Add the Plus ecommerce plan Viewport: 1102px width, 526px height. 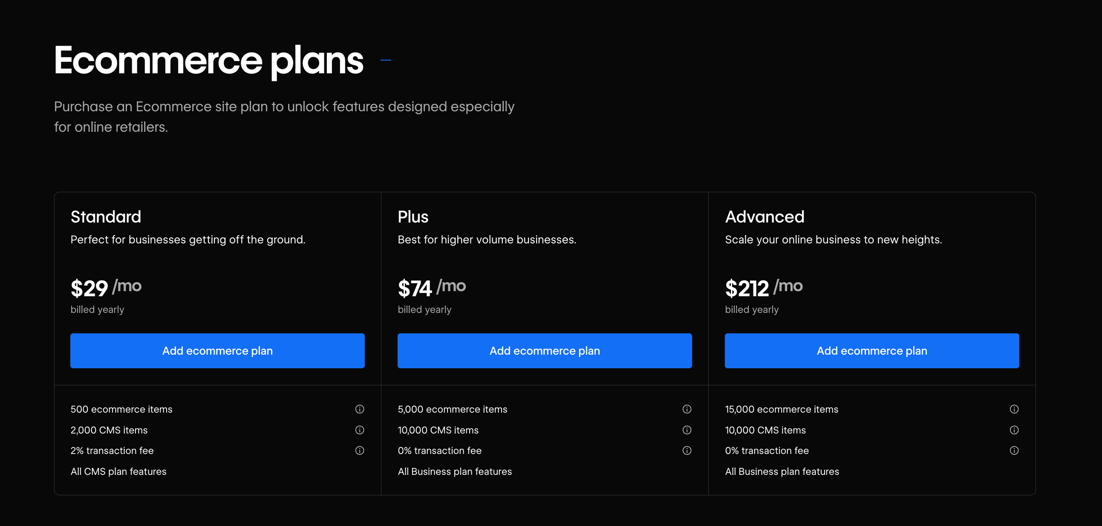(544, 350)
